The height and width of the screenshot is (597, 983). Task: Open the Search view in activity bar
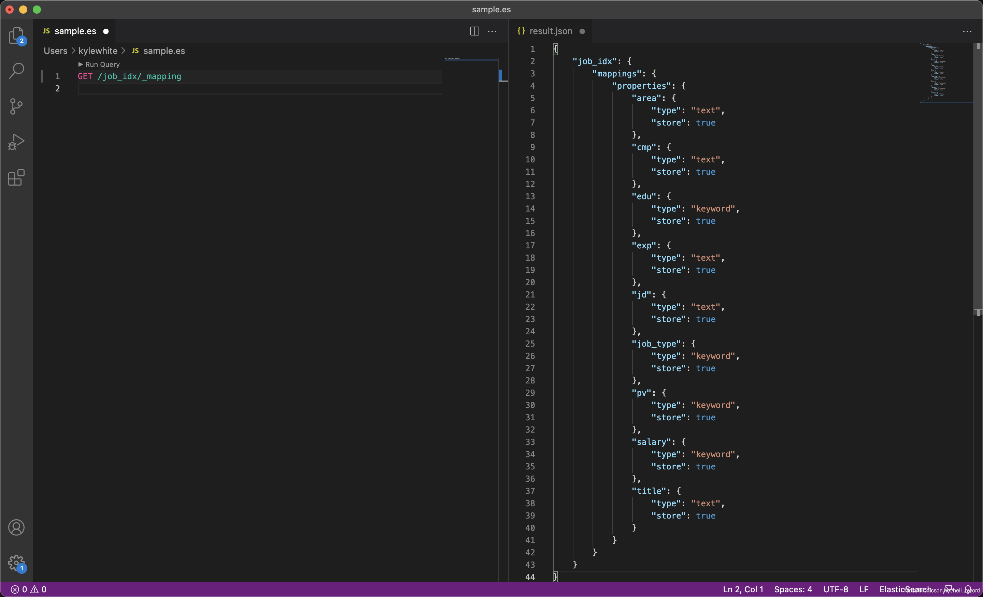point(16,71)
